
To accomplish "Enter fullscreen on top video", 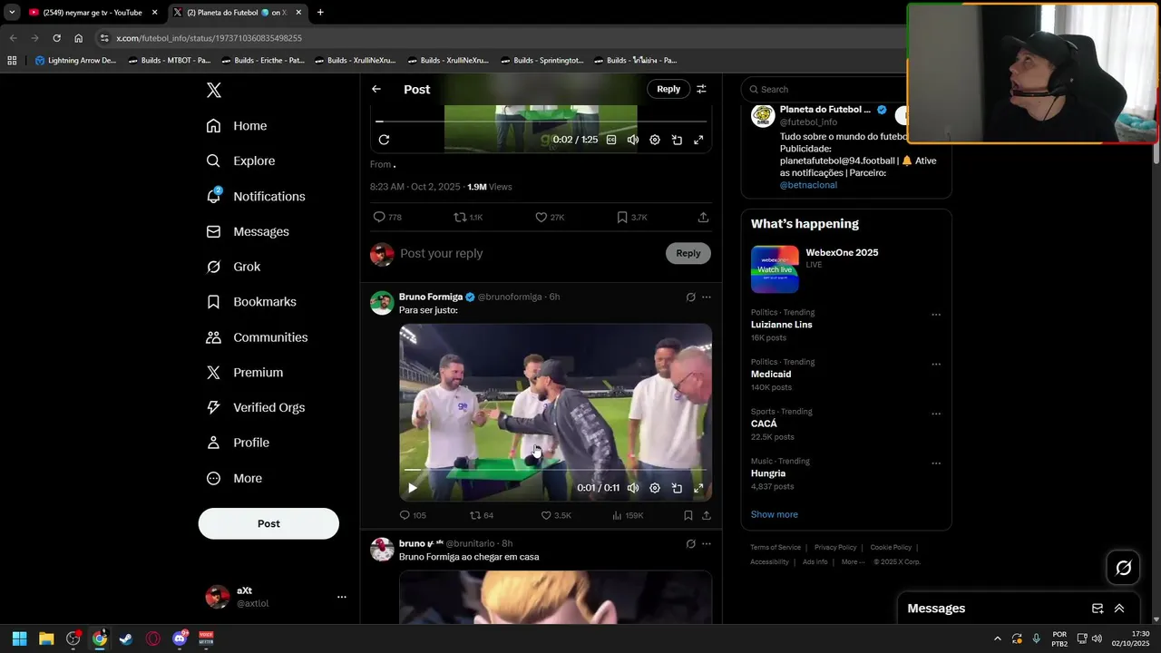I will pyautogui.click(x=698, y=140).
